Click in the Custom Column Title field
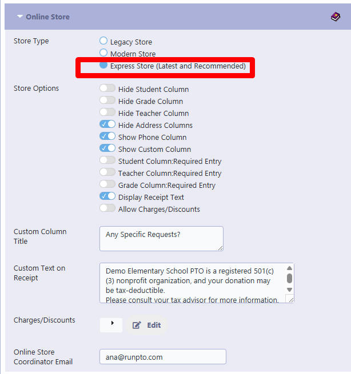351x374 pixels. 161,239
